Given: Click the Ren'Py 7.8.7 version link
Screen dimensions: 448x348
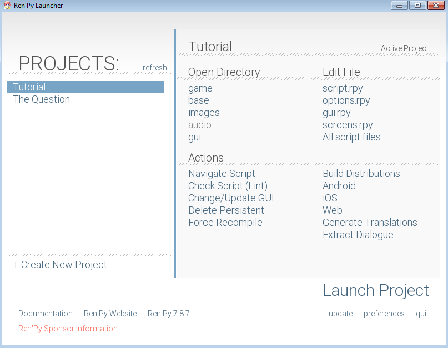Looking at the screenshot, I should pyautogui.click(x=168, y=314).
